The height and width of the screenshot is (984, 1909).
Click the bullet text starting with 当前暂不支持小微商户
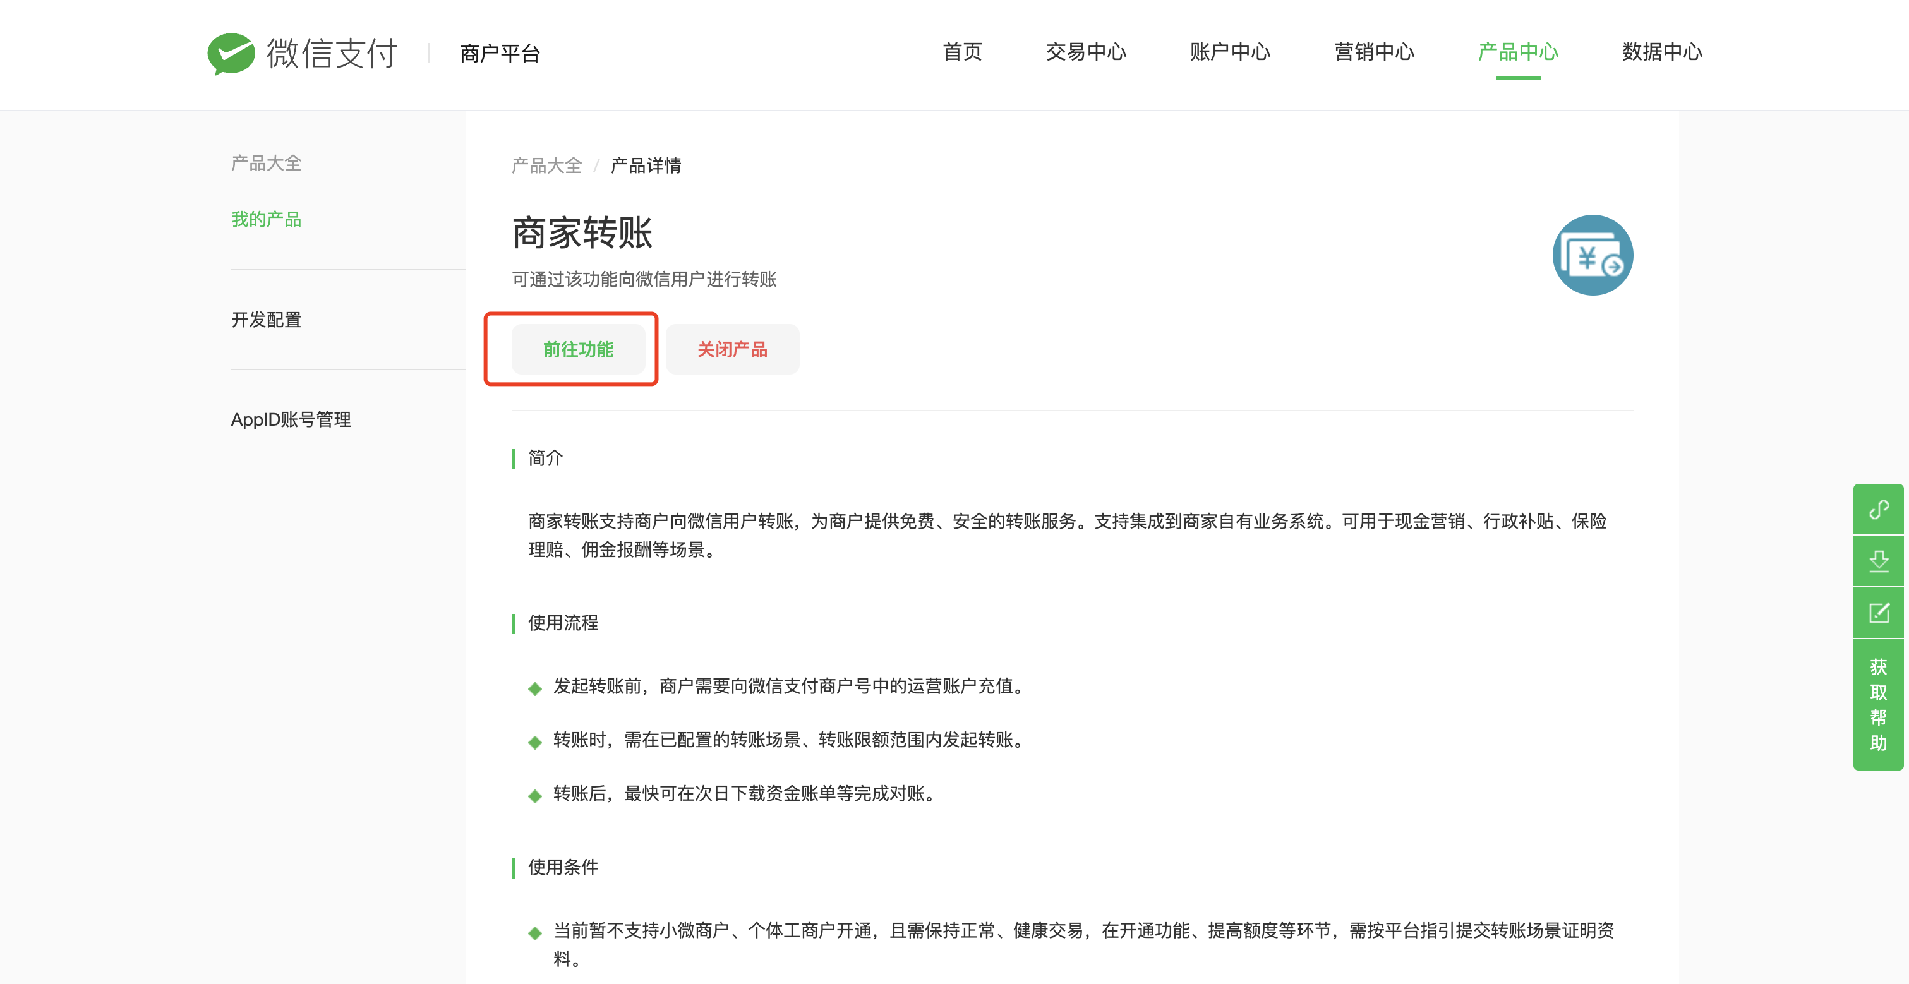click(1083, 945)
